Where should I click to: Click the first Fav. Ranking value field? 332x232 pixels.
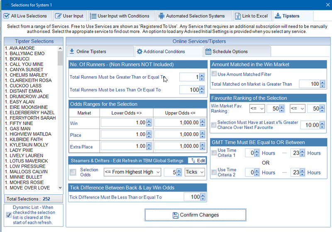273,108
